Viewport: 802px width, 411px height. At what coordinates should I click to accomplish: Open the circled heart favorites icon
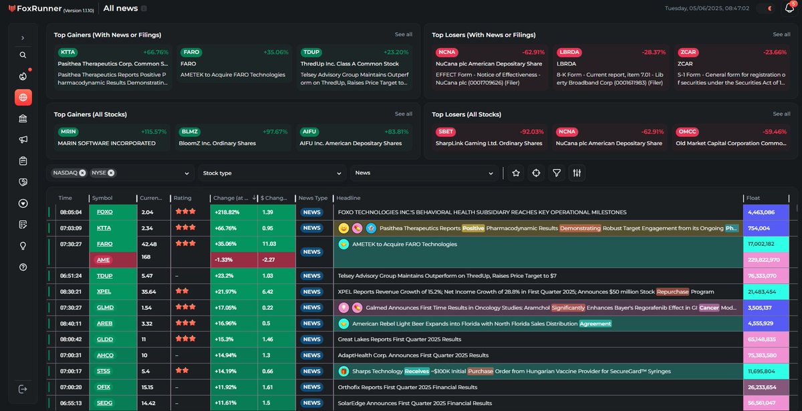tap(23, 203)
